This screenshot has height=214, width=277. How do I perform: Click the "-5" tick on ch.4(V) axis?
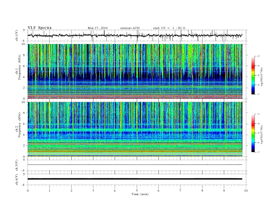(23, 185)
